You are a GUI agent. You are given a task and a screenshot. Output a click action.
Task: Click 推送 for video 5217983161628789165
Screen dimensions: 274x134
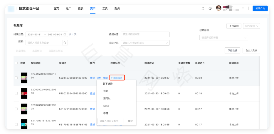click(93, 125)
